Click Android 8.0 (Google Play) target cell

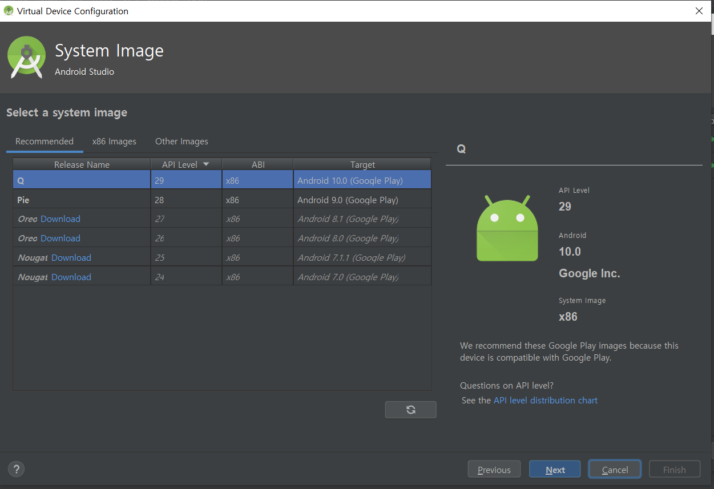coord(362,239)
